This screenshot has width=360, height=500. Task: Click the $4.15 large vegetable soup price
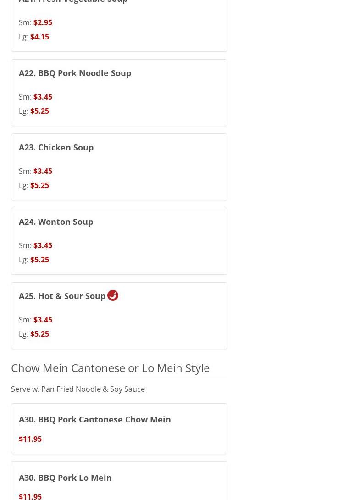point(39,37)
